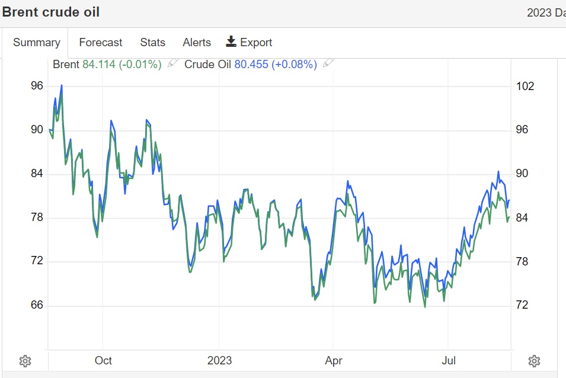Open the Forecast tab
The height and width of the screenshot is (378, 566).
(x=101, y=43)
